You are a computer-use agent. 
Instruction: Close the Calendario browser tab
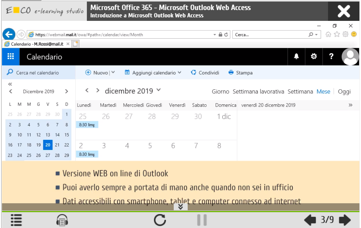68,44
